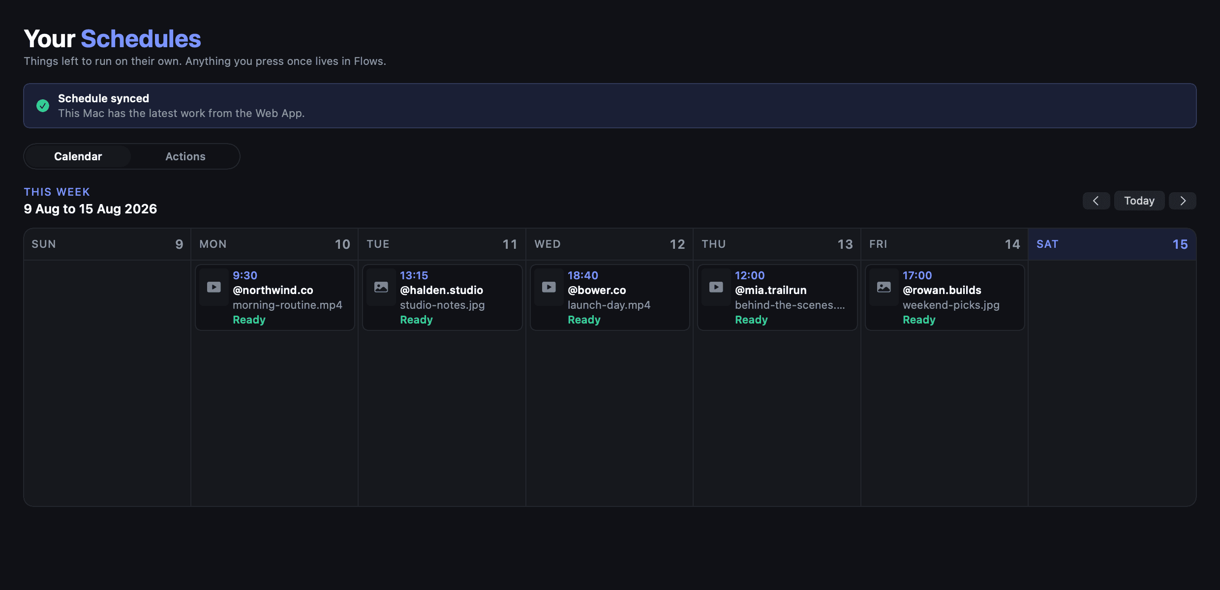Select the TUE 11 day header

point(442,244)
